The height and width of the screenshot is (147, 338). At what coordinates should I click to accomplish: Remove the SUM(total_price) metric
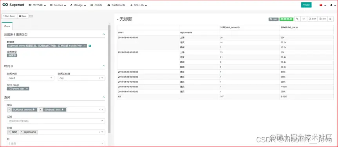(x=41, y=110)
